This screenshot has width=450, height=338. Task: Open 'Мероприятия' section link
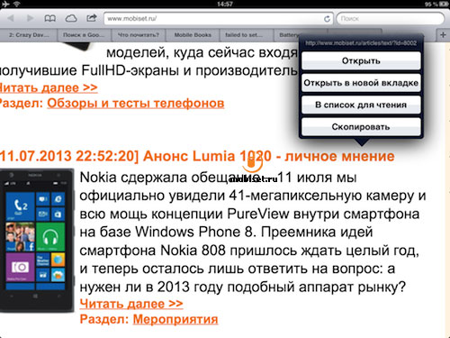point(175,319)
